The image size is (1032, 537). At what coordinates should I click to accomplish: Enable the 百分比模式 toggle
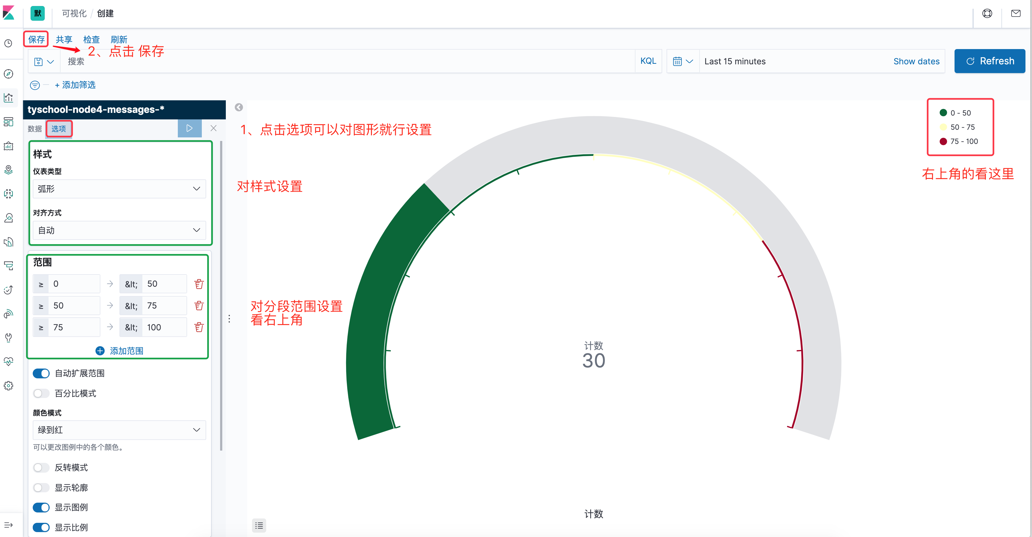click(x=41, y=393)
